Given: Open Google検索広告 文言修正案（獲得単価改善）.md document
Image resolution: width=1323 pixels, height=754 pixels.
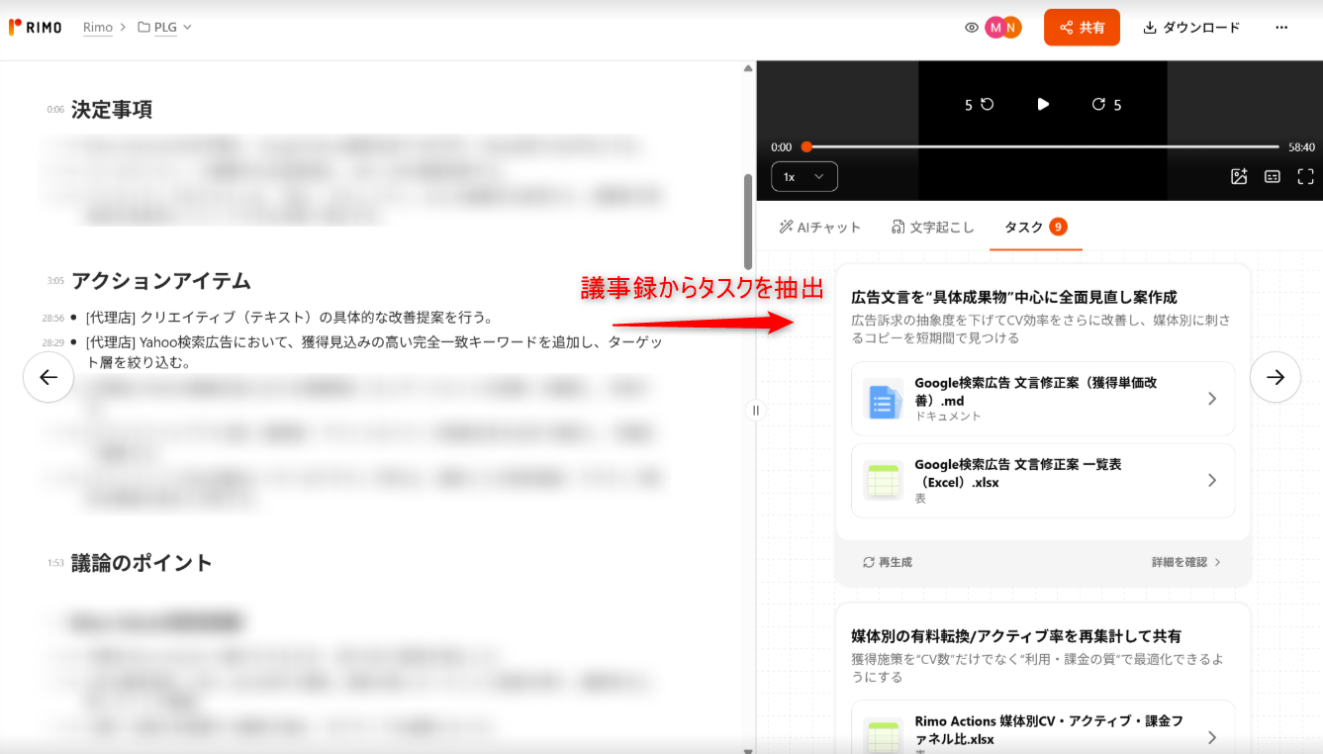Looking at the screenshot, I should click(x=1043, y=399).
